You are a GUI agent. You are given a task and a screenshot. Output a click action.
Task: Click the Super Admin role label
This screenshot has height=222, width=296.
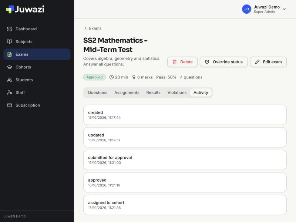(x=264, y=12)
